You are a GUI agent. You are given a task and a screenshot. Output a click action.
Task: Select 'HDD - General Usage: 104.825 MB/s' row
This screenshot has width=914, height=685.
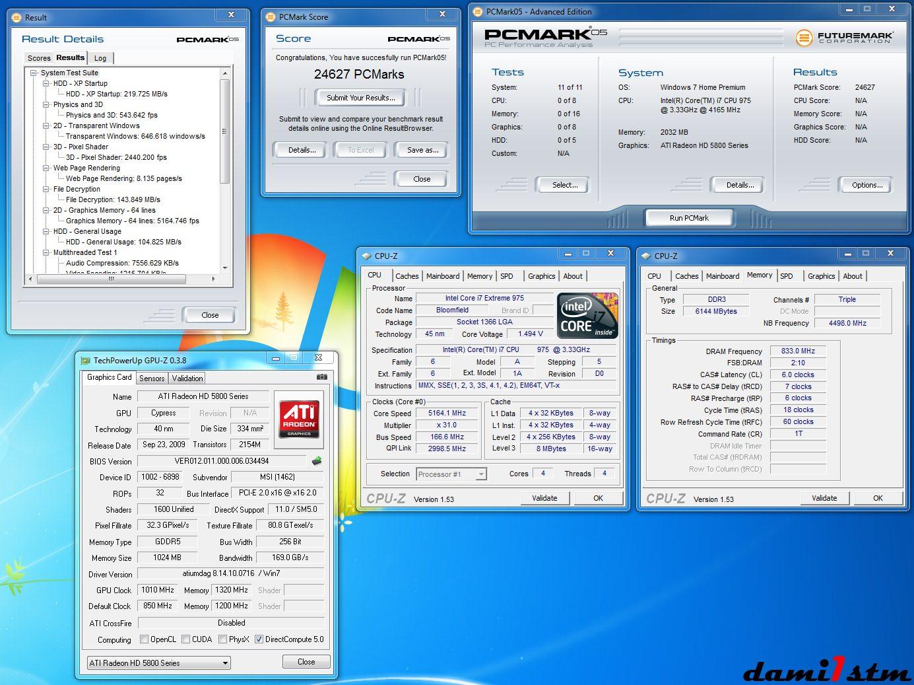point(123,242)
